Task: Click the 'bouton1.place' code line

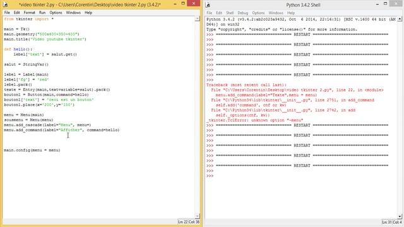Action: [x=39, y=105]
